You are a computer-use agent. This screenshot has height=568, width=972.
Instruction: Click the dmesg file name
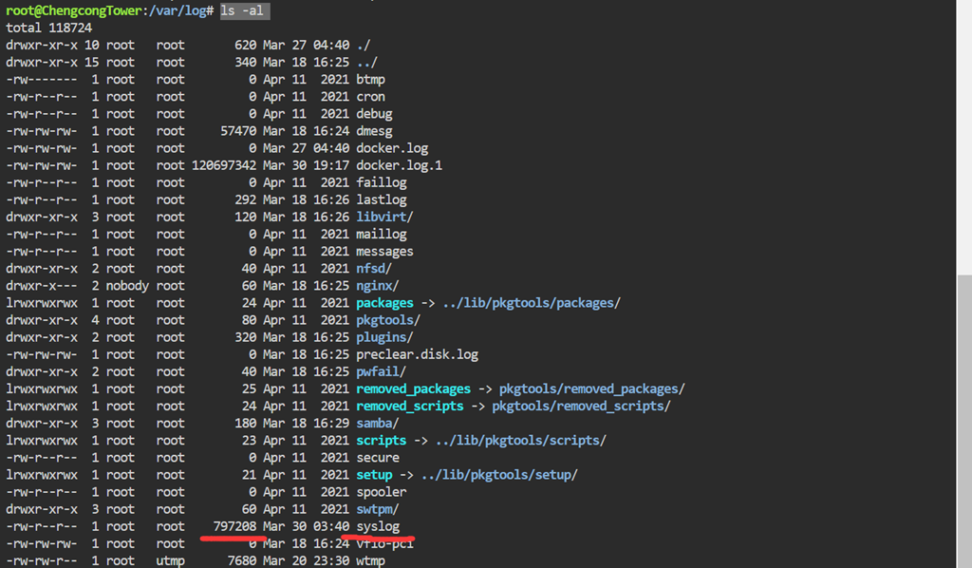(374, 131)
